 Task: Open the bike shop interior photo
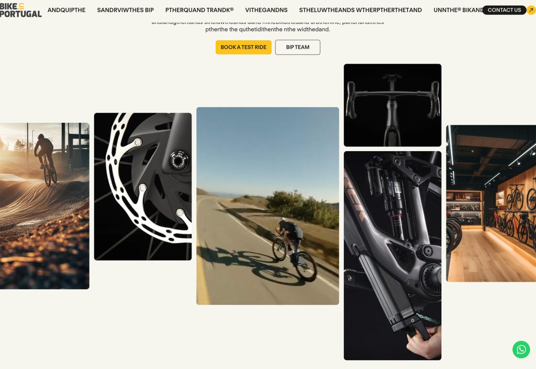pos(491,203)
